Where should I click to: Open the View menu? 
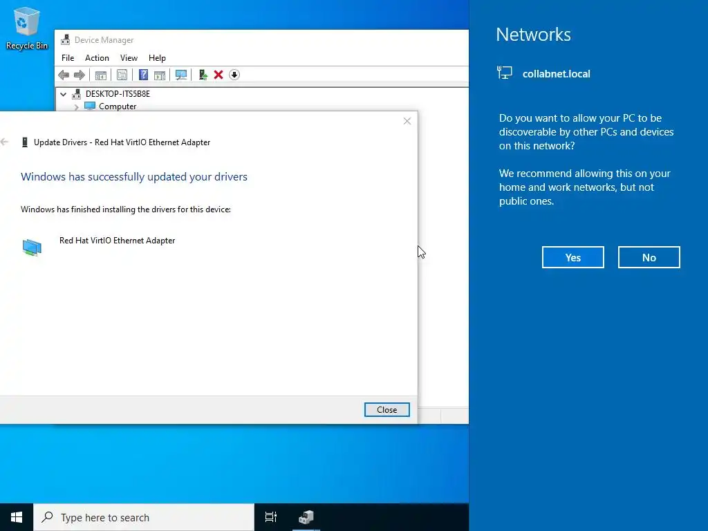pyautogui.click(x=129, y=58)
